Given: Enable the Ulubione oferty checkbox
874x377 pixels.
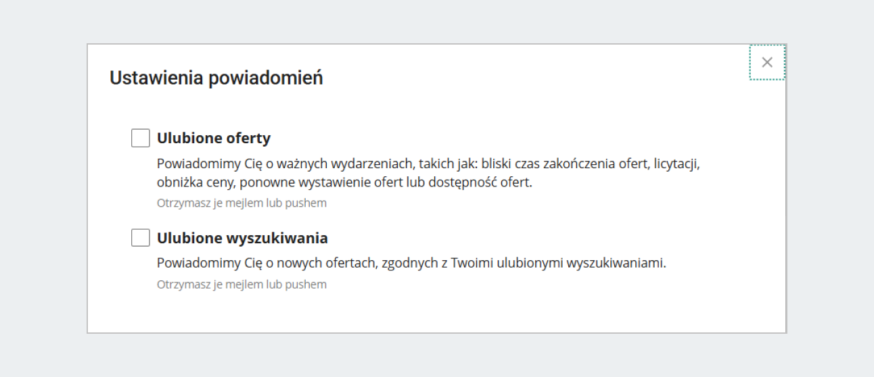Looking at the screenshot, I should [x=141, y=138].
